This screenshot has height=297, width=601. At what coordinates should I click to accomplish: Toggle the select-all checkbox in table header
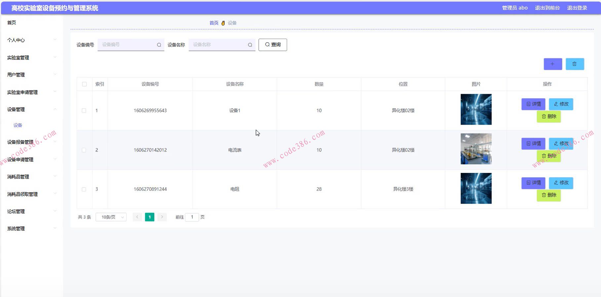84,84
